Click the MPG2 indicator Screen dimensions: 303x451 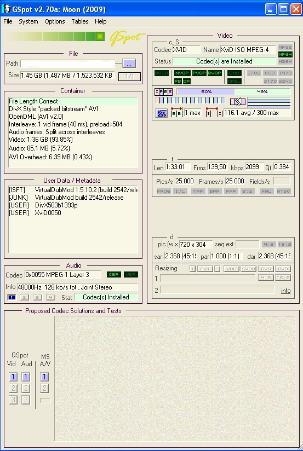point(285,47)
